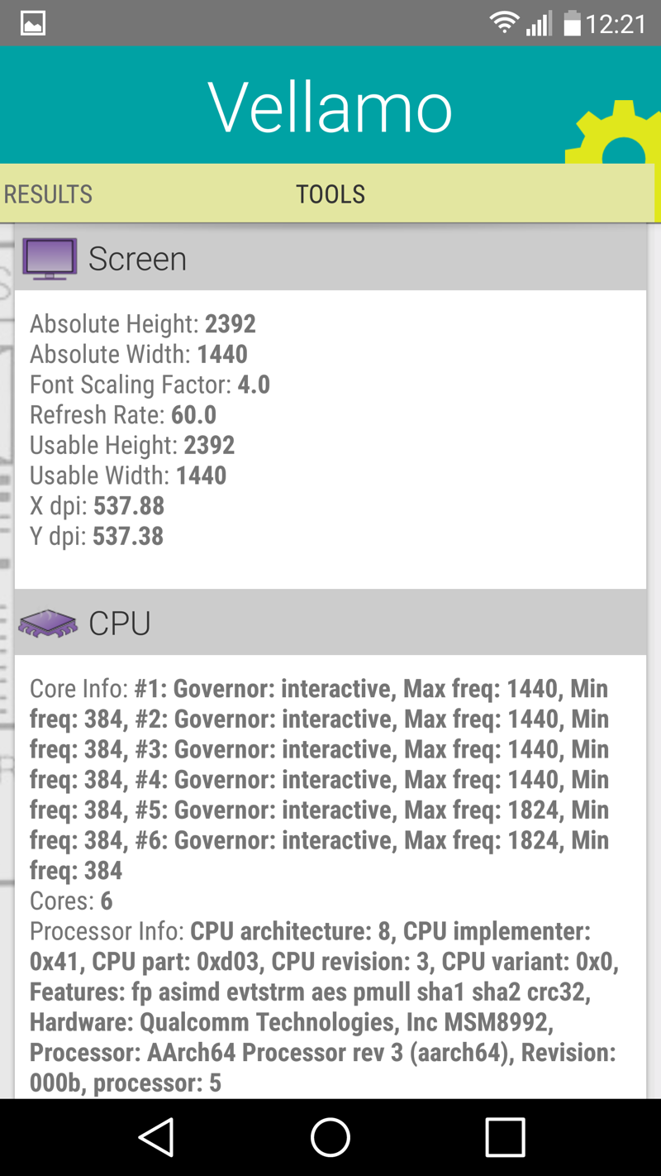Image resolution: width=661 pixels, height=1176 pixels.
Task: Tap the Android back navigation button
Action: 157,1137
